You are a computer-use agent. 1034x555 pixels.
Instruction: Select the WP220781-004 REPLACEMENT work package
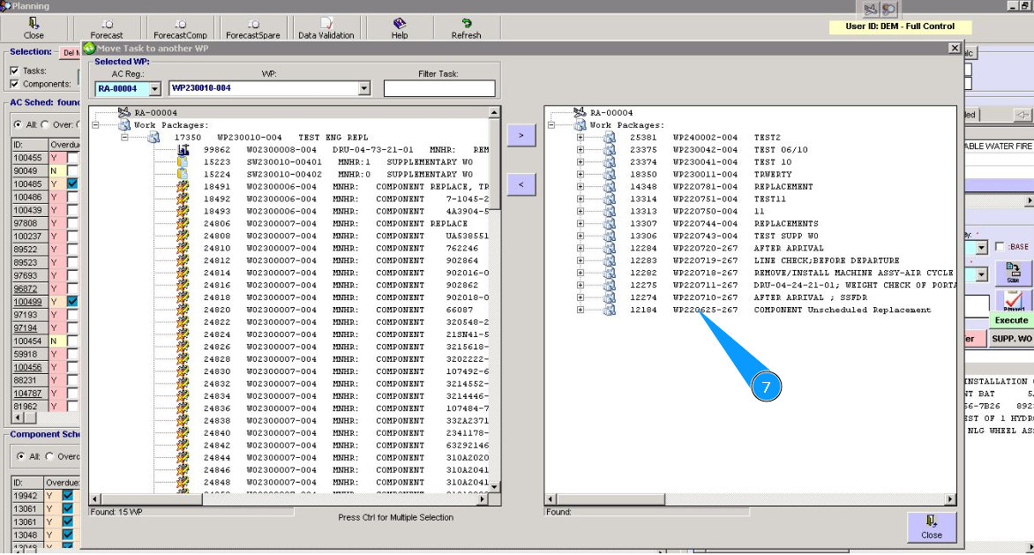point(704,187)
